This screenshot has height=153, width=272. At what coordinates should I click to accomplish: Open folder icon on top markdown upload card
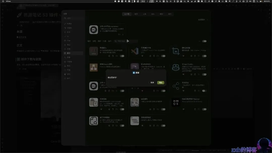[x=119, y=35]
